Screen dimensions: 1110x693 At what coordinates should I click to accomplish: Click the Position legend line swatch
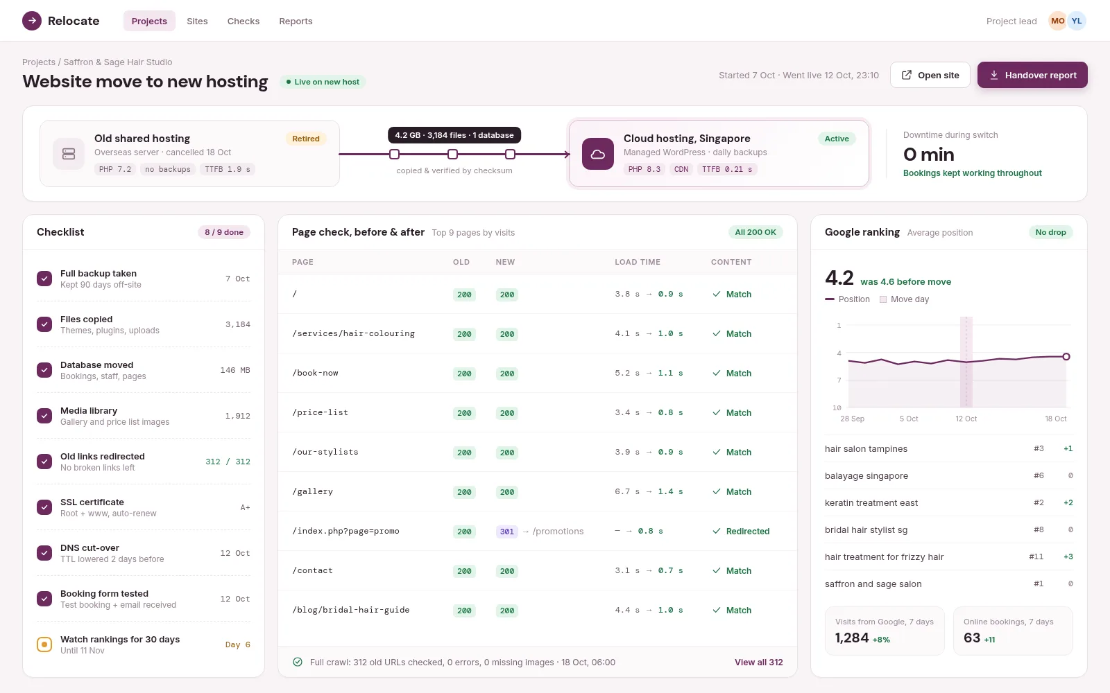(830, 299)
